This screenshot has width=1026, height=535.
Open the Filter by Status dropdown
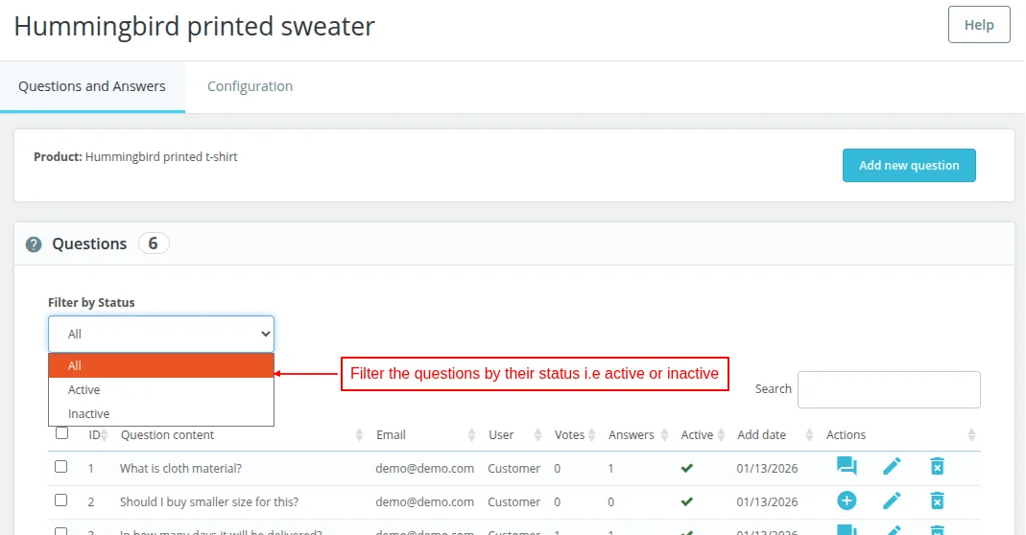pyautogui.click(x=161, y=334)
